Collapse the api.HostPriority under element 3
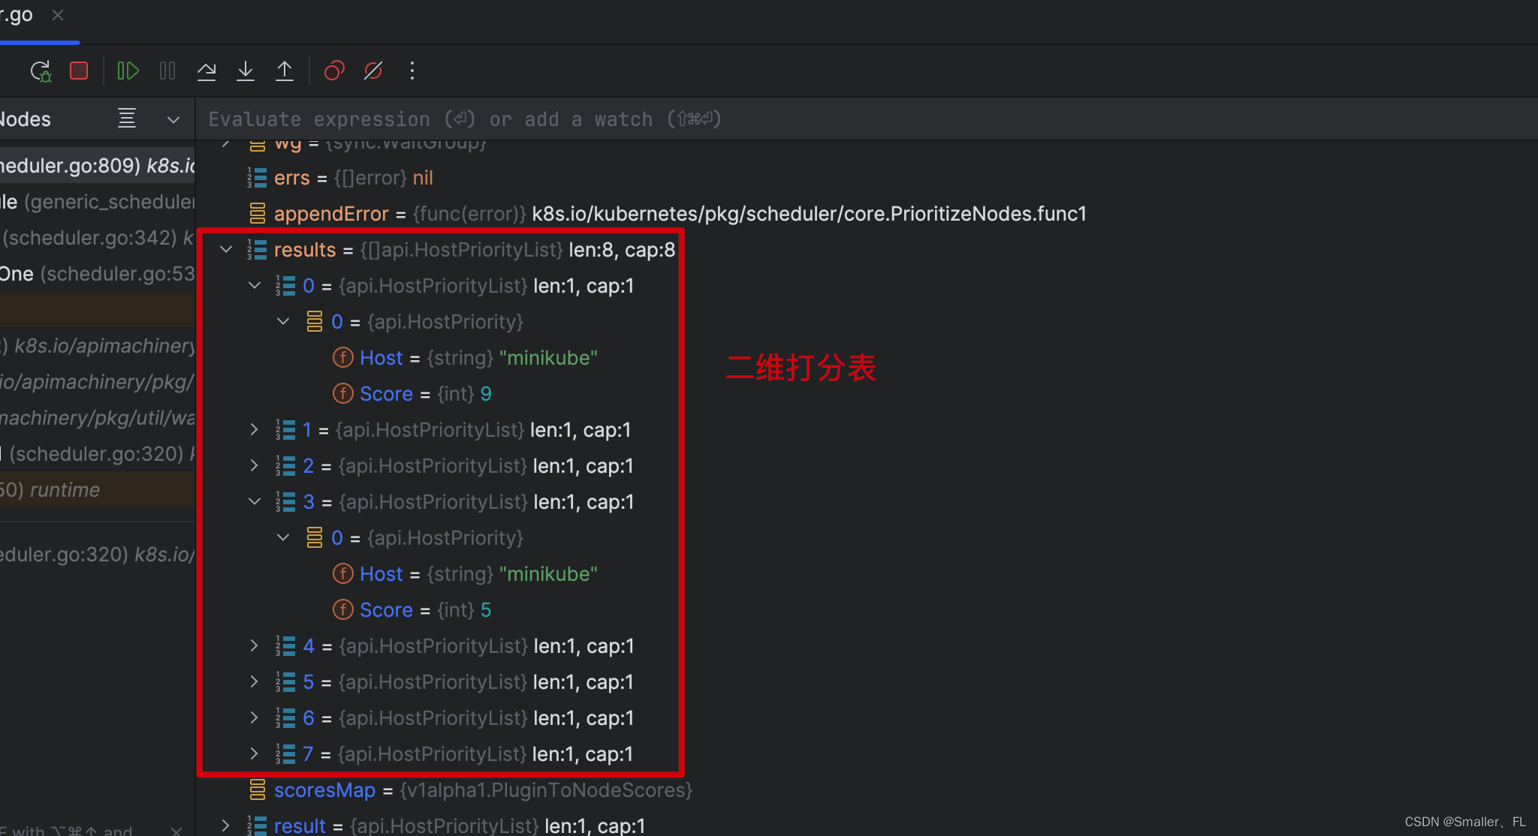 coord(283,537)
